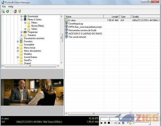161x126 pixels.
Task: Click the Name column header
Action: (84, 17)
